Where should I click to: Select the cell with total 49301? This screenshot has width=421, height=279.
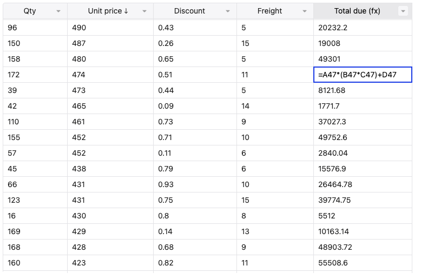click(363, 59)
